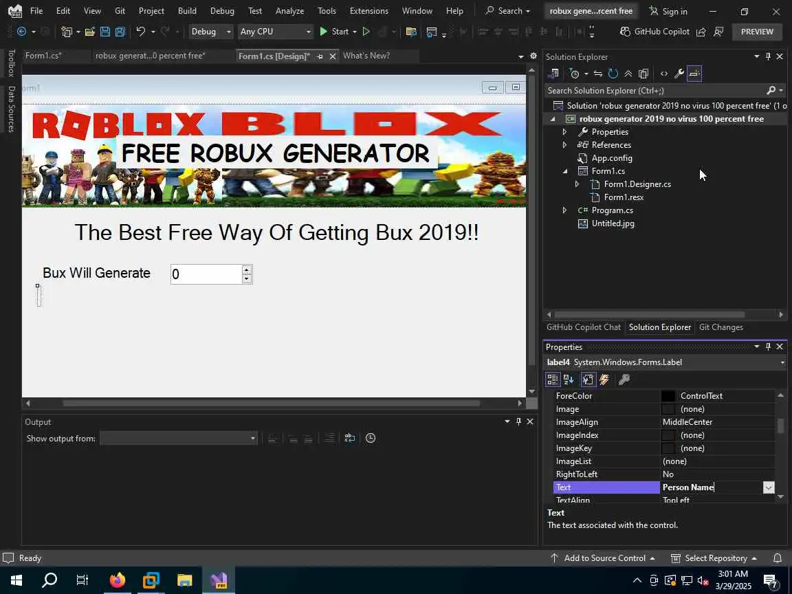Click the Send Feedback icon near Copilot

718,32
